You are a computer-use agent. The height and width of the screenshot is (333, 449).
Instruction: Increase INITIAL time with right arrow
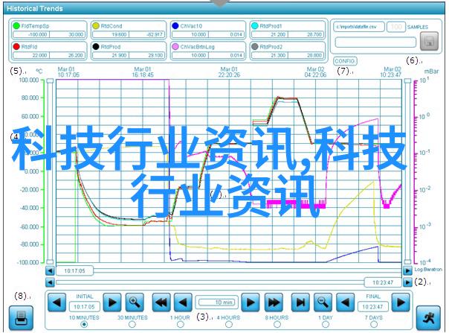(112, 302)
